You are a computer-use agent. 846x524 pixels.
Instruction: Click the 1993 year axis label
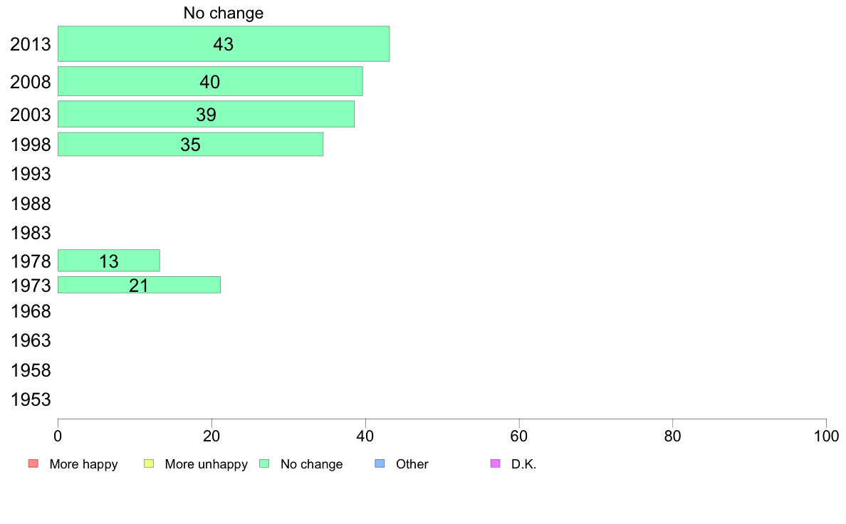31,174
